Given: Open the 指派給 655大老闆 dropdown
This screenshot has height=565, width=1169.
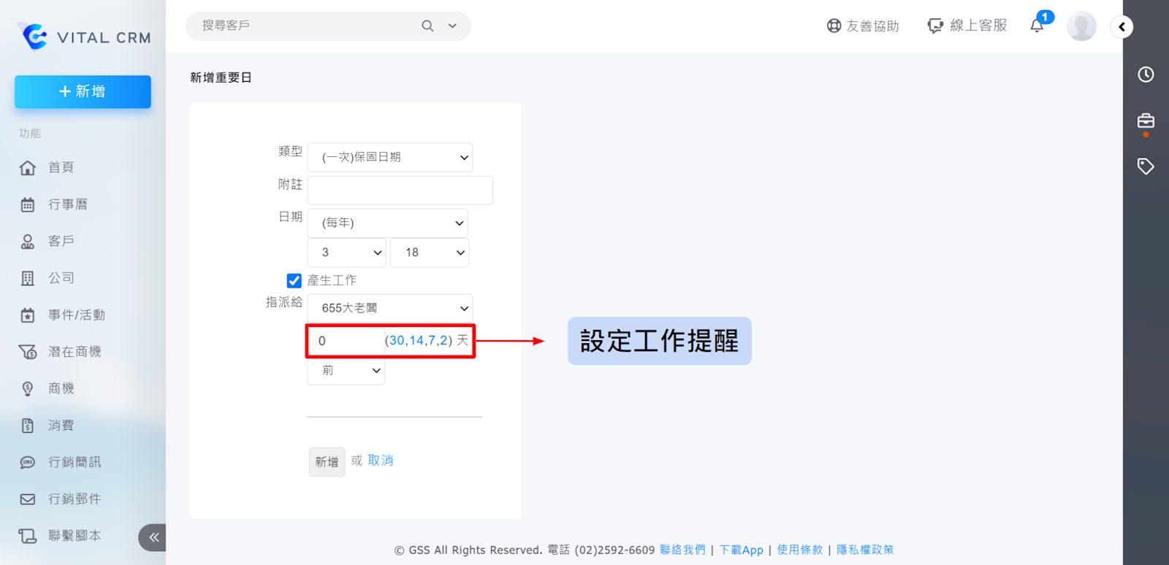Looking at the screenshot, I should pos(390,308).
